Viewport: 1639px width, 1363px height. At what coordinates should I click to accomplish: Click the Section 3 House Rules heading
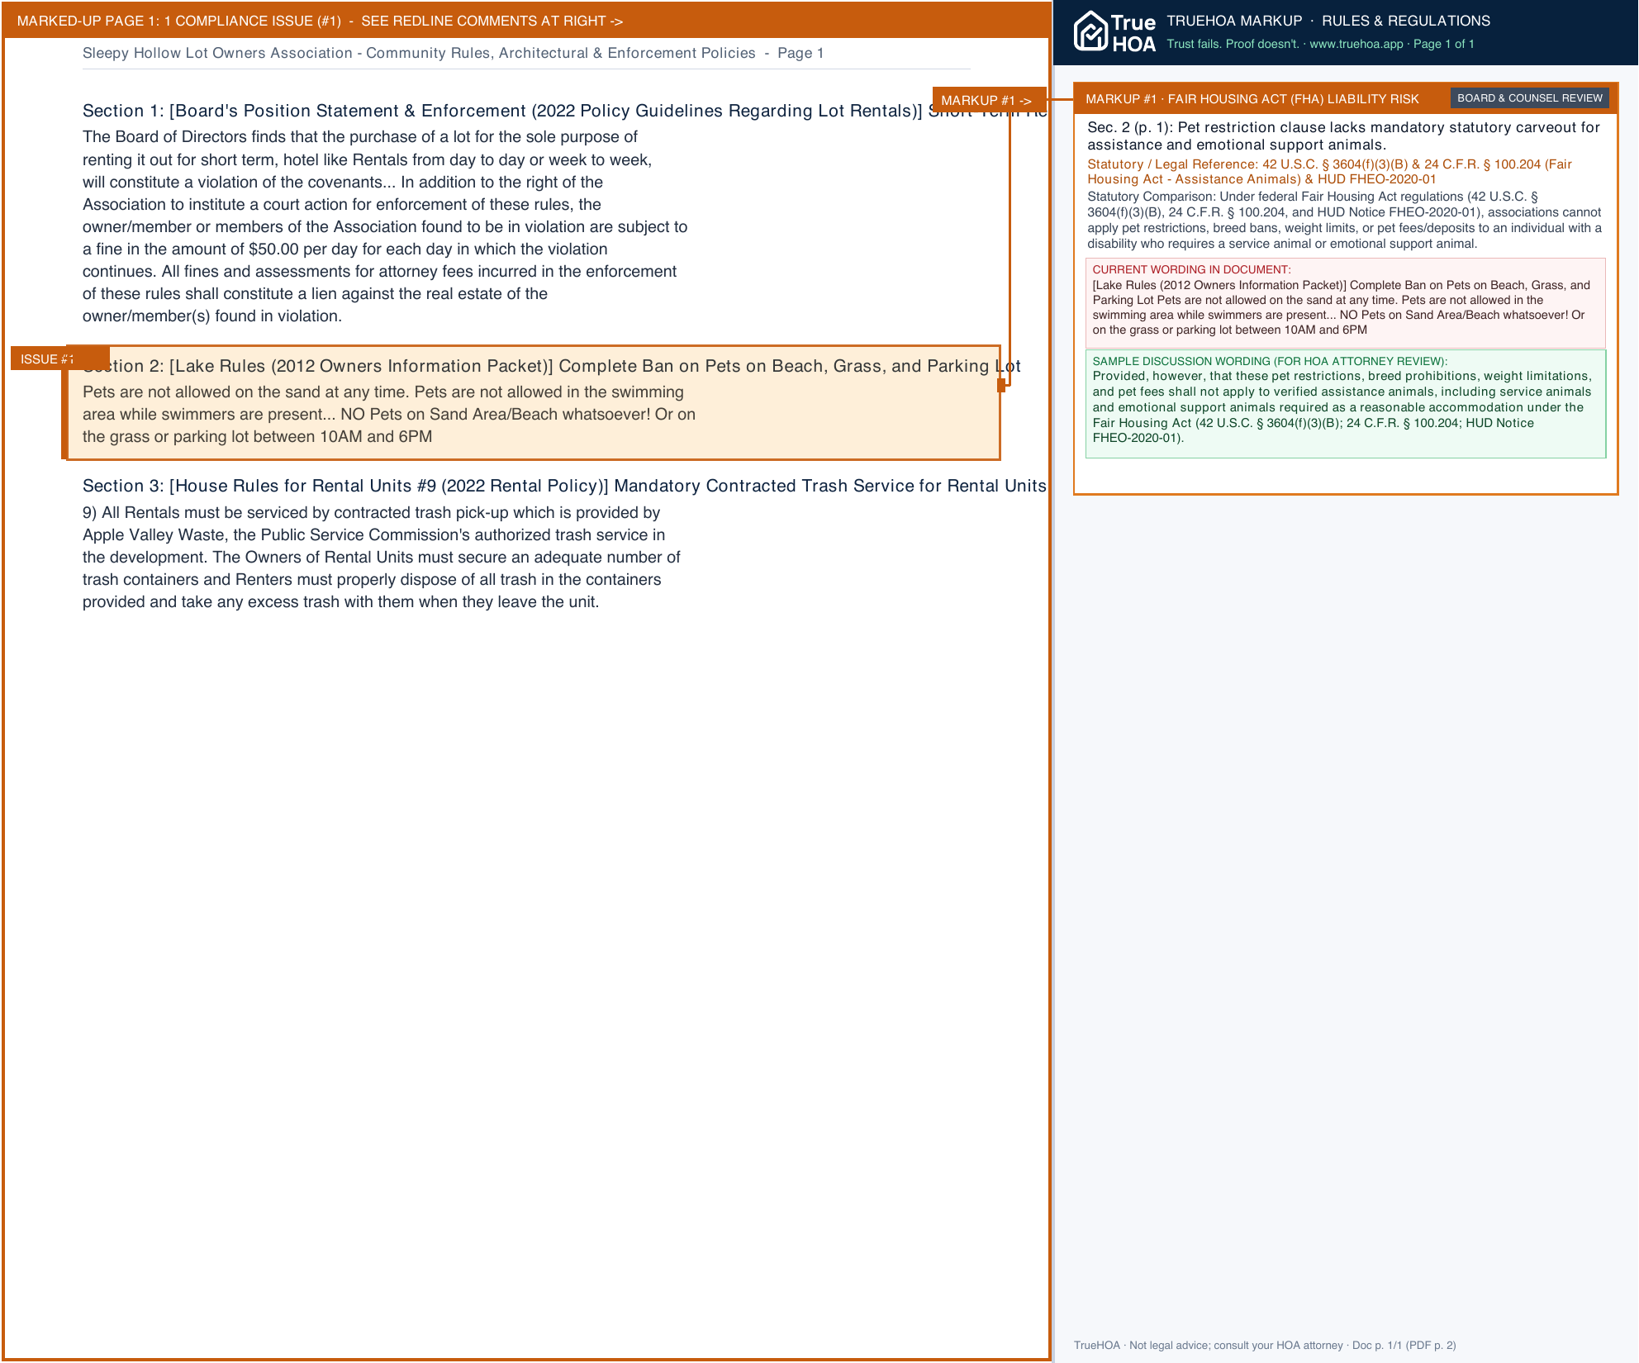click(564, 486)
